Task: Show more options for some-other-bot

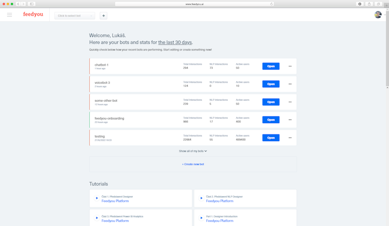Action: point(290,102)
